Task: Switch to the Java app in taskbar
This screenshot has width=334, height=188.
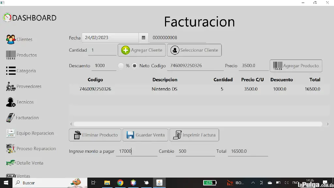Action: [x=159, y=183]
